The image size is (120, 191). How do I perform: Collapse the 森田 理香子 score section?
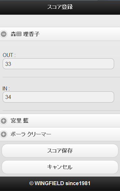point(60,34)
